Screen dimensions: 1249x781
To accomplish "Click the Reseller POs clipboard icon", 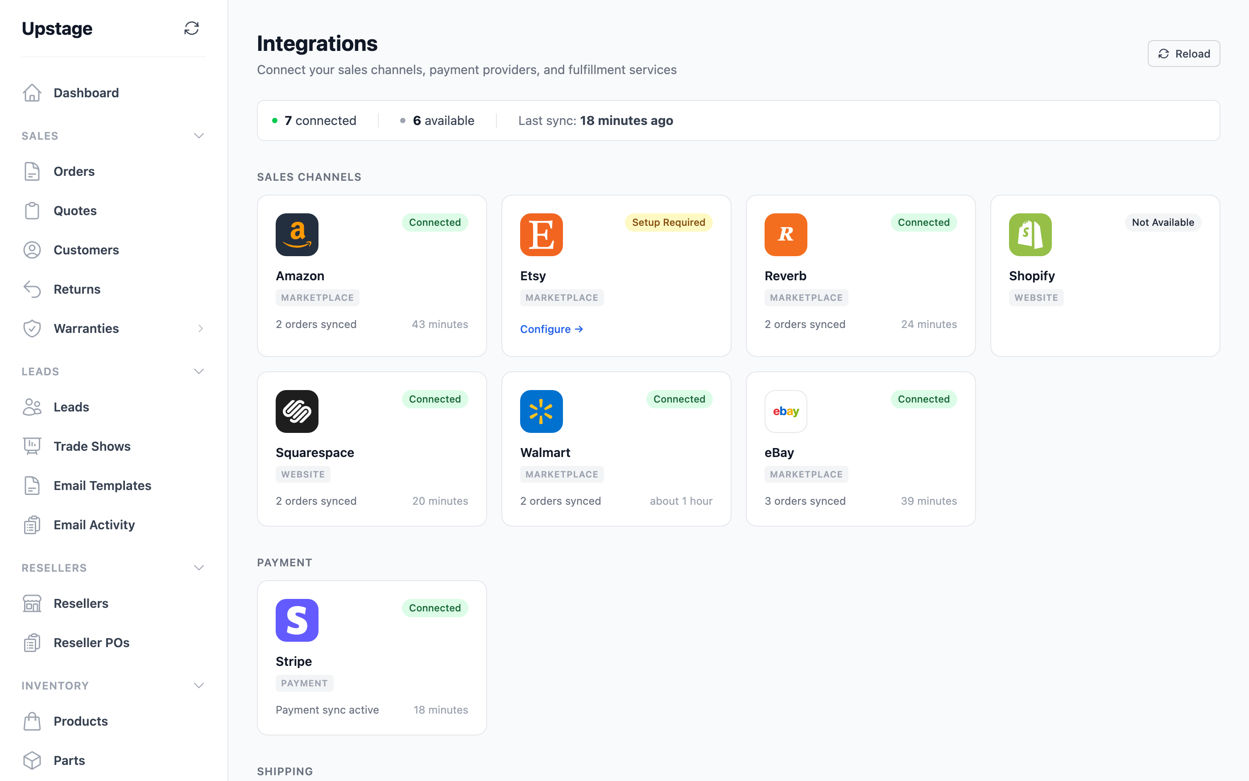I will (x=32, y=643).
